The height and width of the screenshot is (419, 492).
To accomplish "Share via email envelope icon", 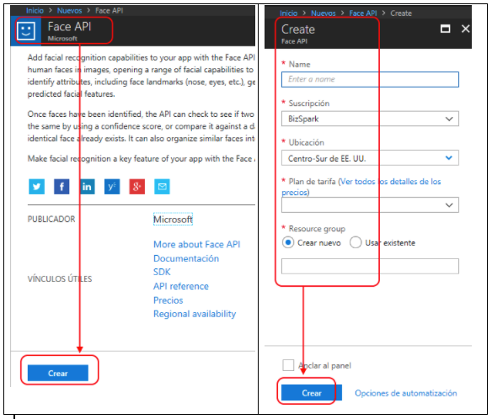I will (163, 187).
